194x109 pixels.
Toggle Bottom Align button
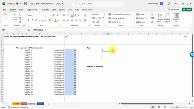pos(72,15)
